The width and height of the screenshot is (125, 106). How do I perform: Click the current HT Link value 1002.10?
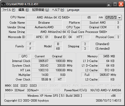click(40, 70)
